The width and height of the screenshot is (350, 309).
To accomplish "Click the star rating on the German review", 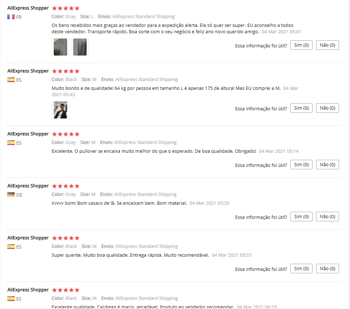I will pos(66,186).
